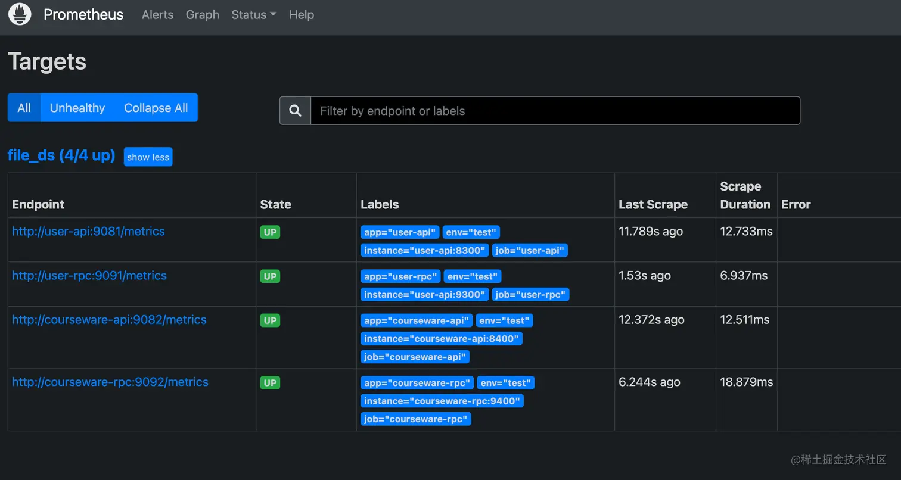
Task: Open http://courseware-rpc:9092/metrics endpoint
Action: click(110, 382)
